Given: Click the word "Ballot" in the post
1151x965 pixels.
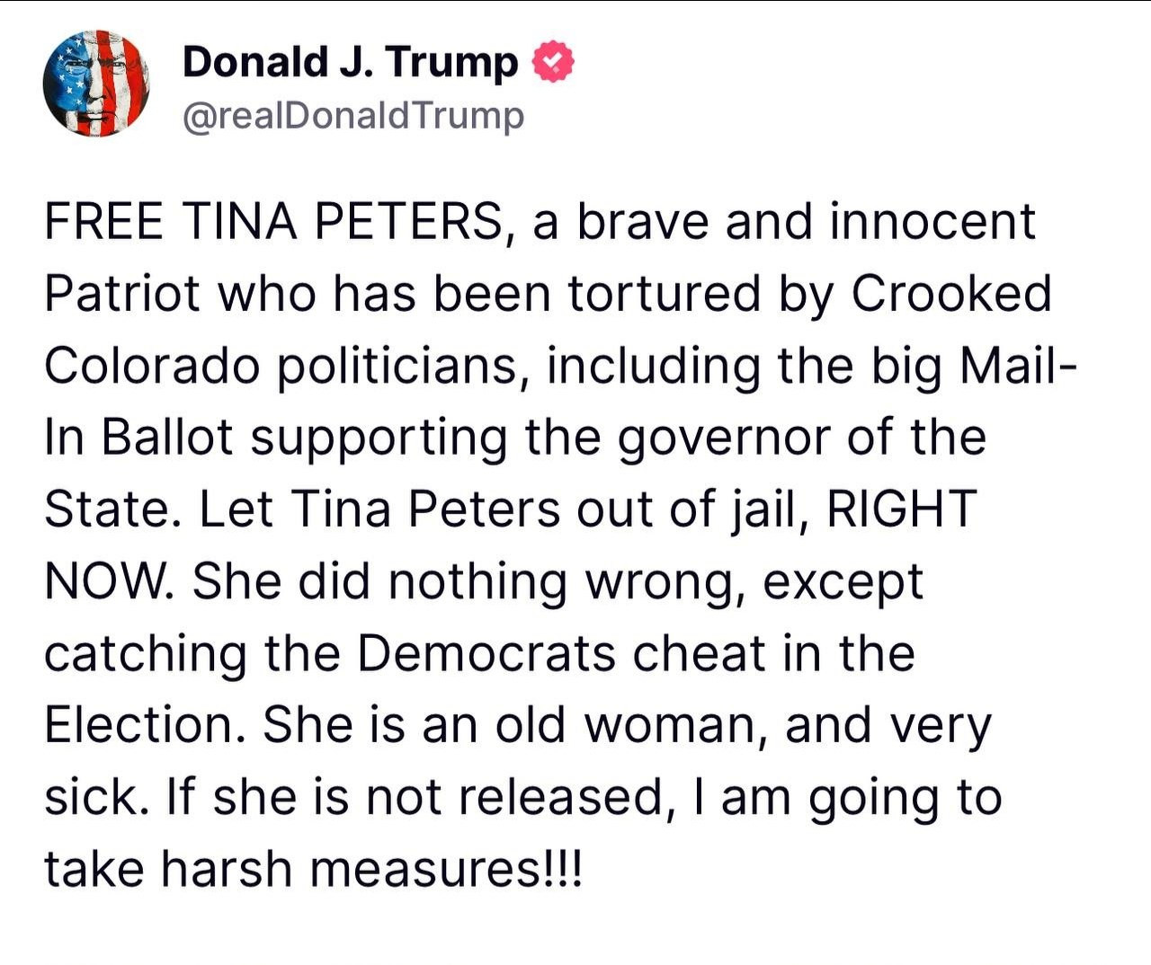Looking at the screenshot, I should click(x=166, y=438).
